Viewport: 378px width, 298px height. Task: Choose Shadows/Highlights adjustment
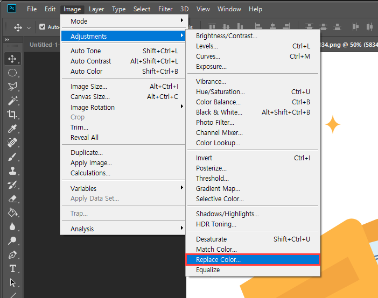[x=253, y=214]
